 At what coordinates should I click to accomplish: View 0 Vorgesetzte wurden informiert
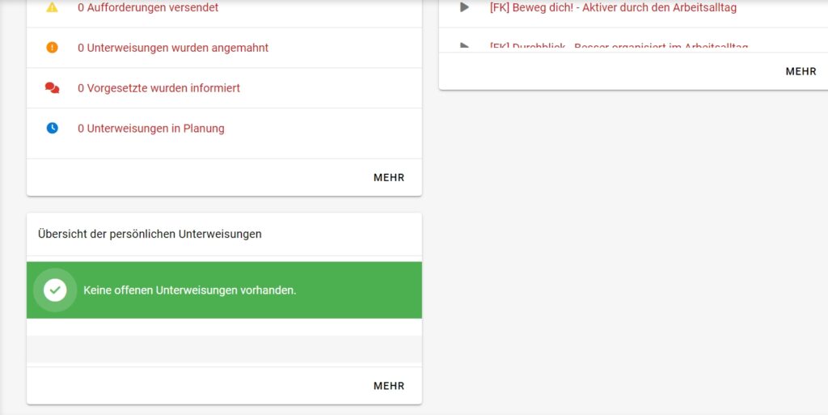point(158,88)
